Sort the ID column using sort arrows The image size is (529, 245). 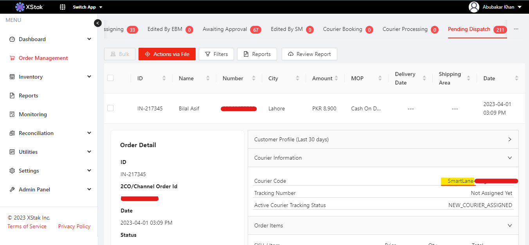point(164,78)
